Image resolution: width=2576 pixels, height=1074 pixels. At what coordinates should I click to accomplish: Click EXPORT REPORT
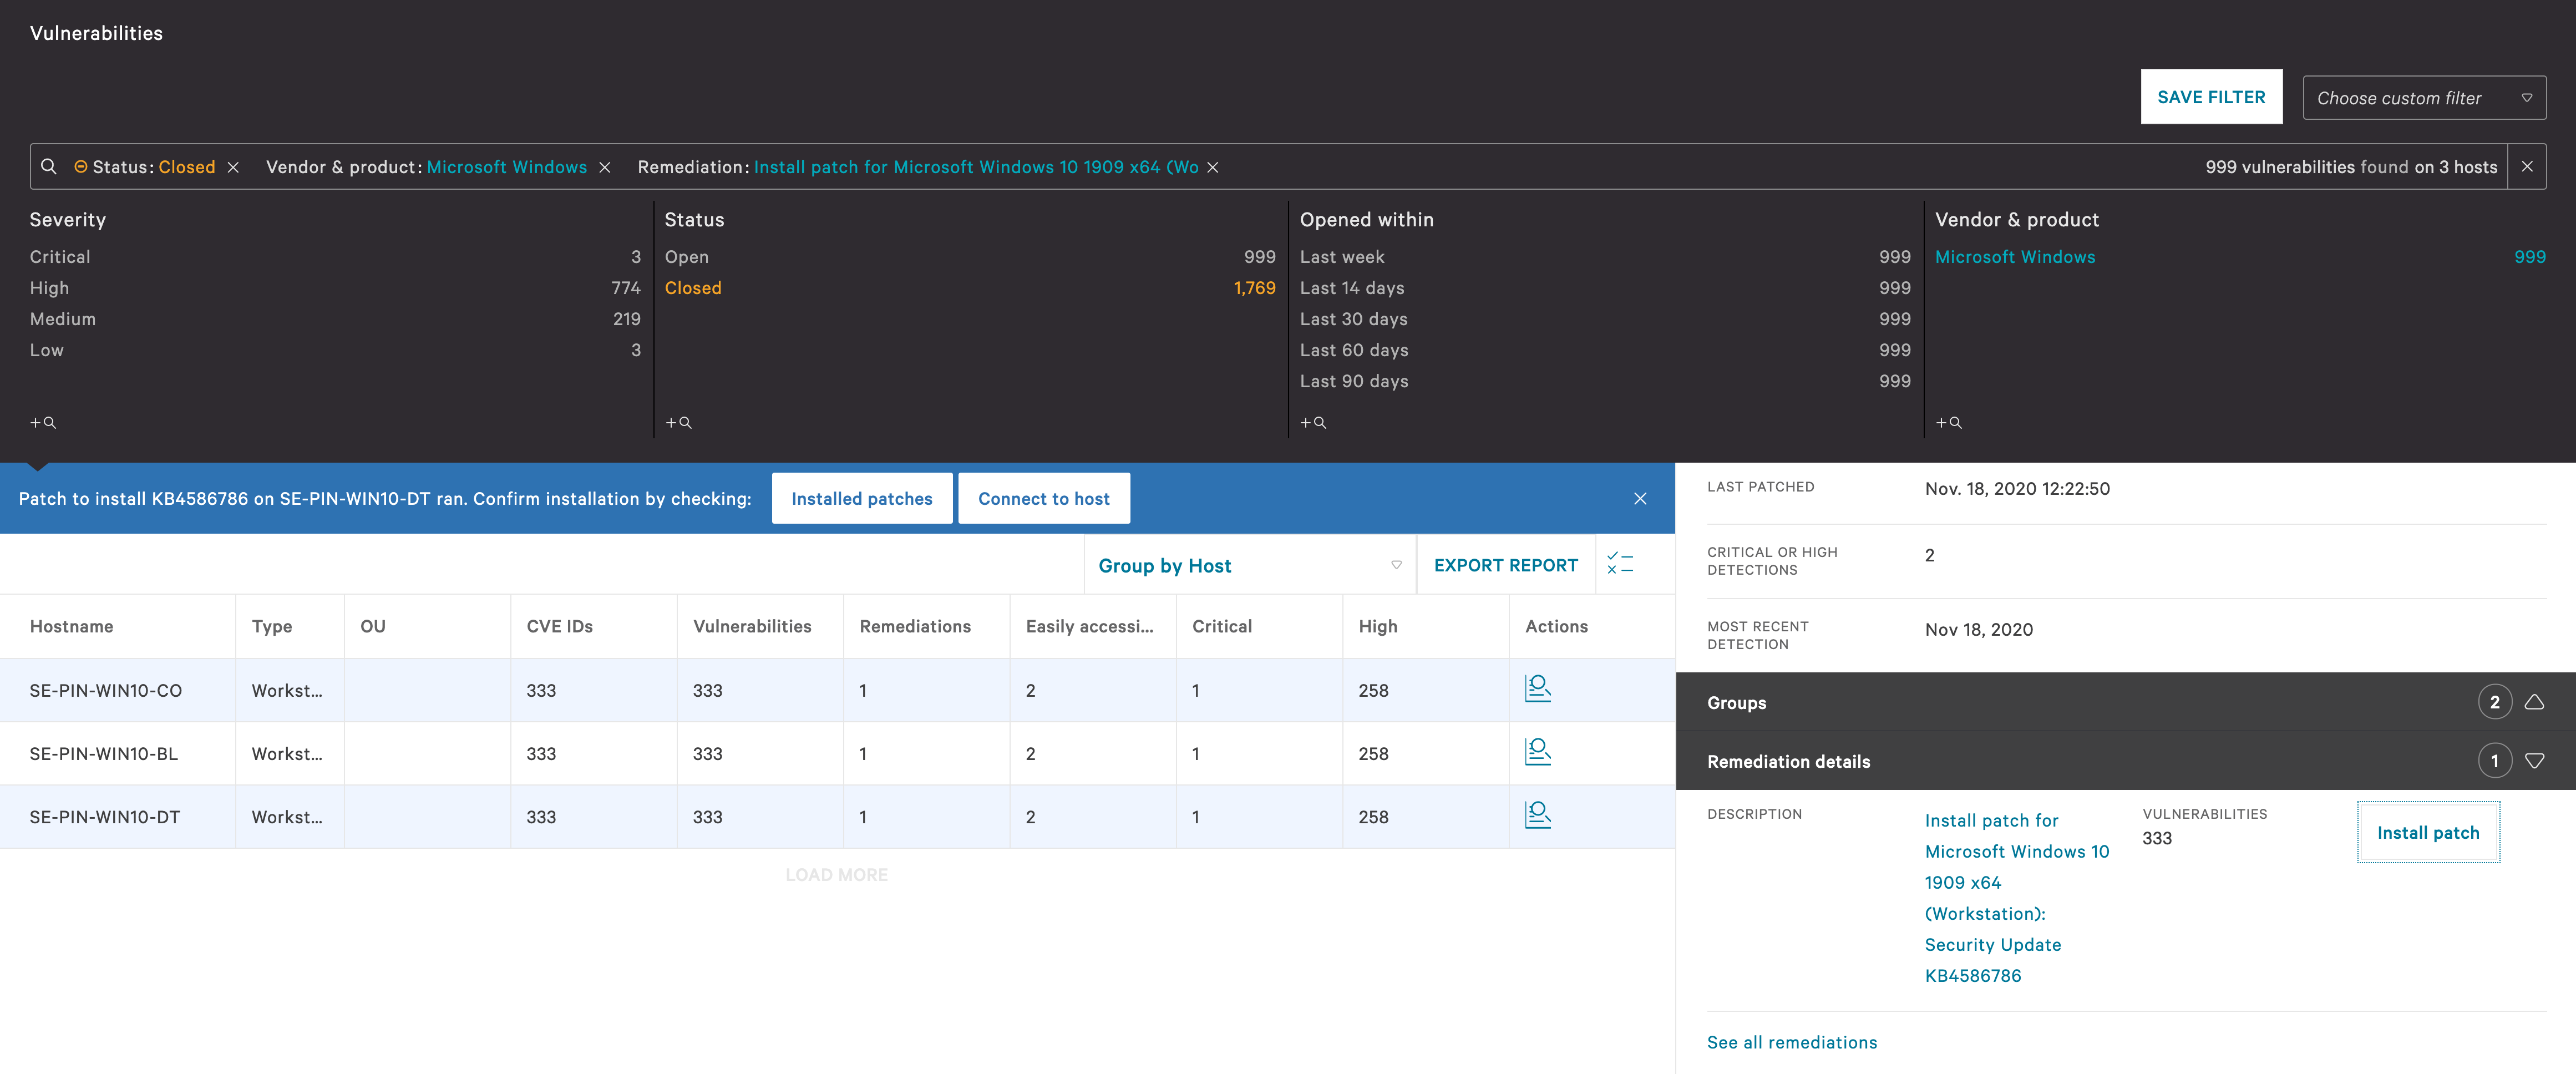[x=1506, y=565]
